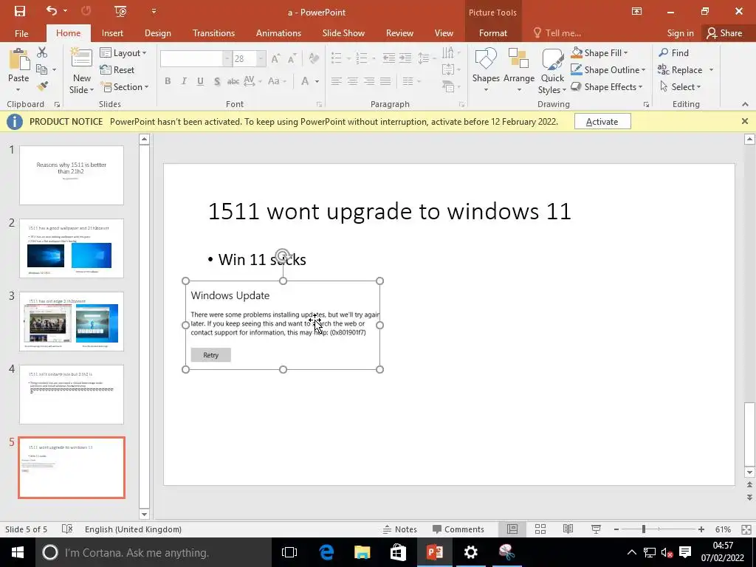Toggle underline formatting

pos(200,81)
